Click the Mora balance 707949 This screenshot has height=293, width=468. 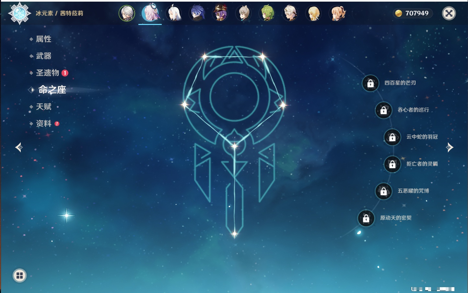(x=417, y=13)
